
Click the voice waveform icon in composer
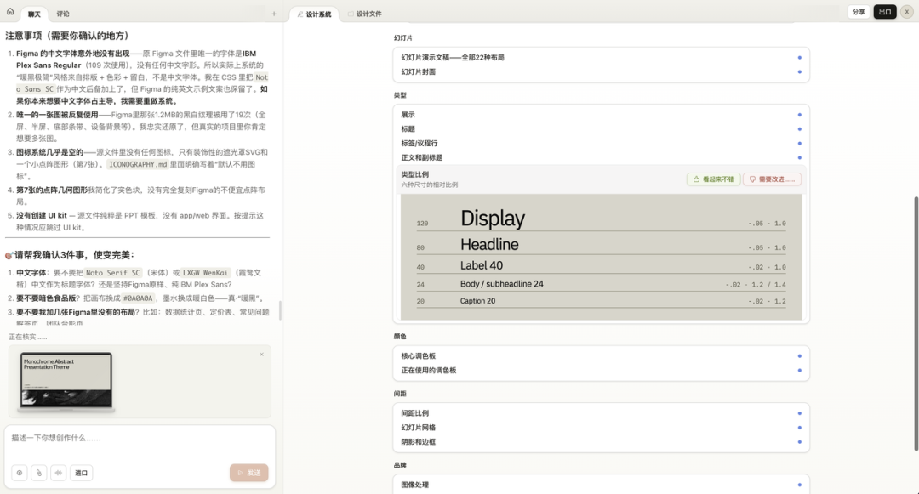tap(59, 473)
